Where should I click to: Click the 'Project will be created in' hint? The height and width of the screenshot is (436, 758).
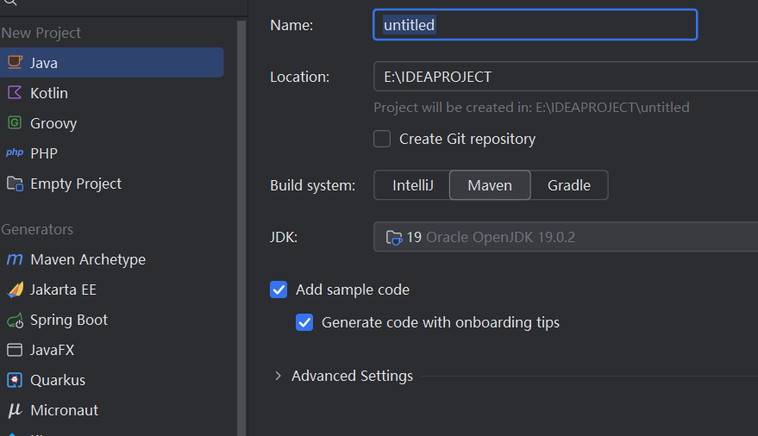click(x=531, y=107)
